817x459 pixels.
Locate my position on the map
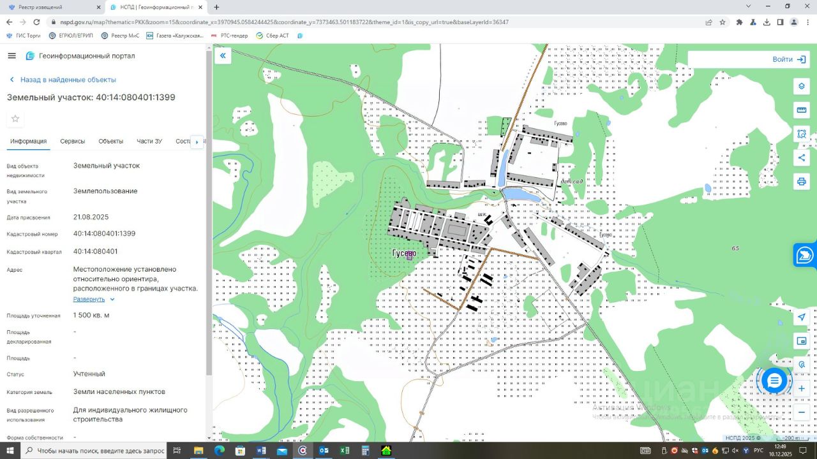pyautogui.click(x=802, y=317)
